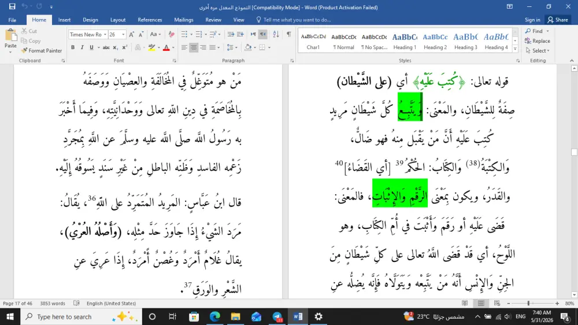This screenshot has width=578, height=325.
Task: Toggle center alignment
Action: click(194, 47)
